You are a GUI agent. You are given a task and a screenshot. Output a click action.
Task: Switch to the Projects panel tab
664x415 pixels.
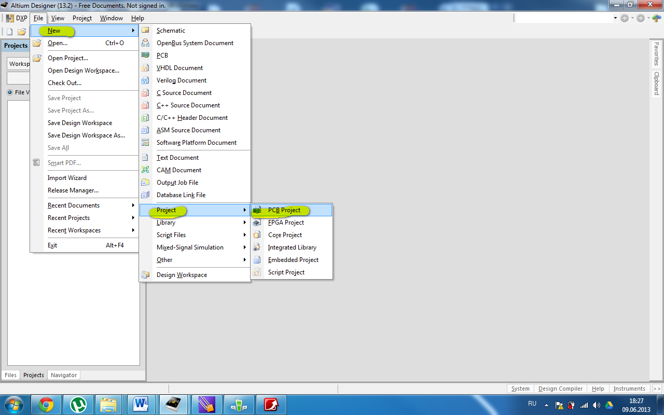coord(34,375)
